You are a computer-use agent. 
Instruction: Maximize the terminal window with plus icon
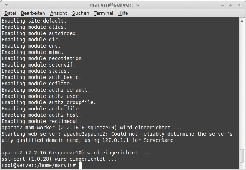tap(230, 5)
